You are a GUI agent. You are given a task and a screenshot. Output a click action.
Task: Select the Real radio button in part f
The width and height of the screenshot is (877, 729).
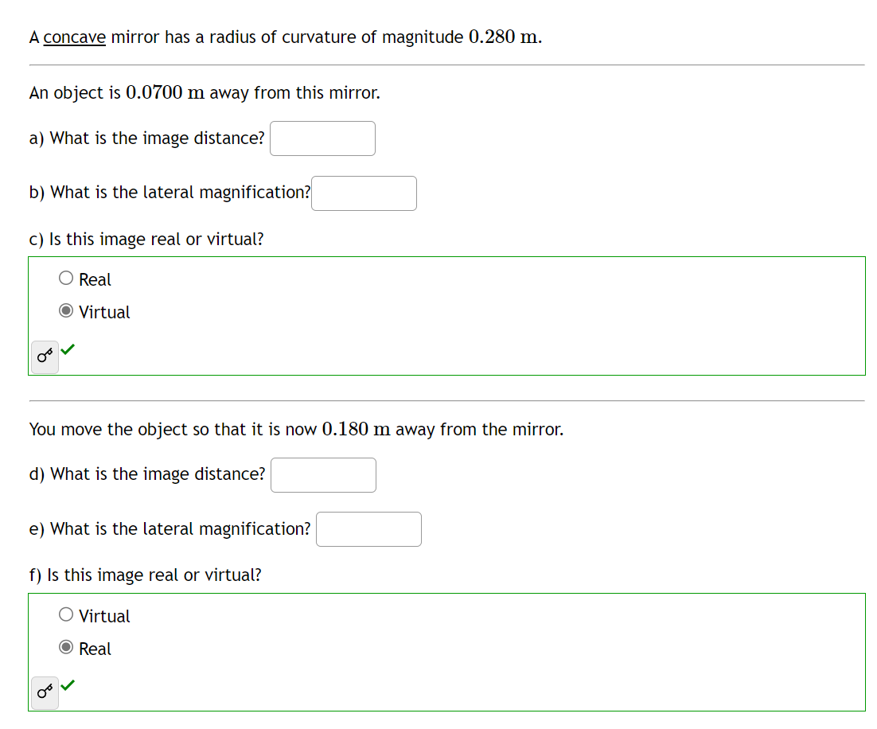(x=66, y=646)
